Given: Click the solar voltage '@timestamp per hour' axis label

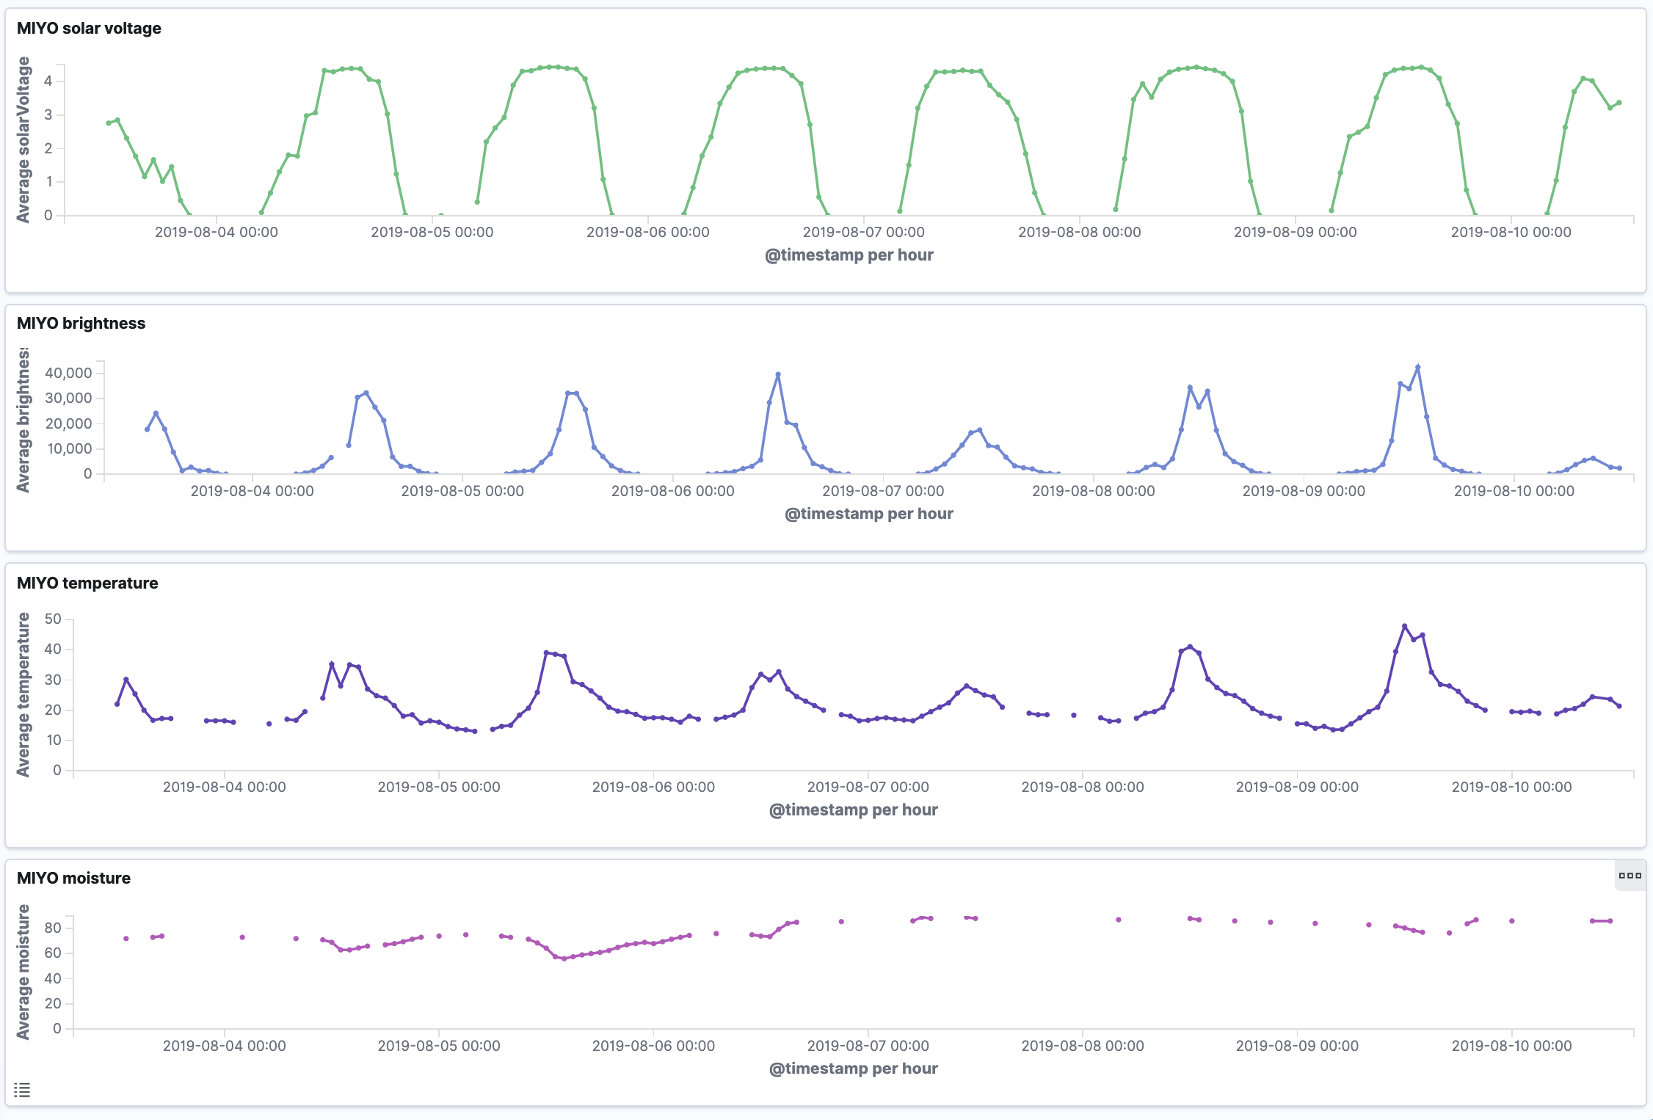Looking at the screenshot, I should [x=849, y=255].
